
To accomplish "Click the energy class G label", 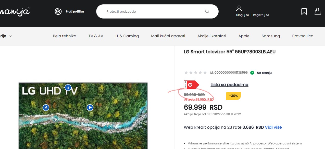I will click(191, 85).
